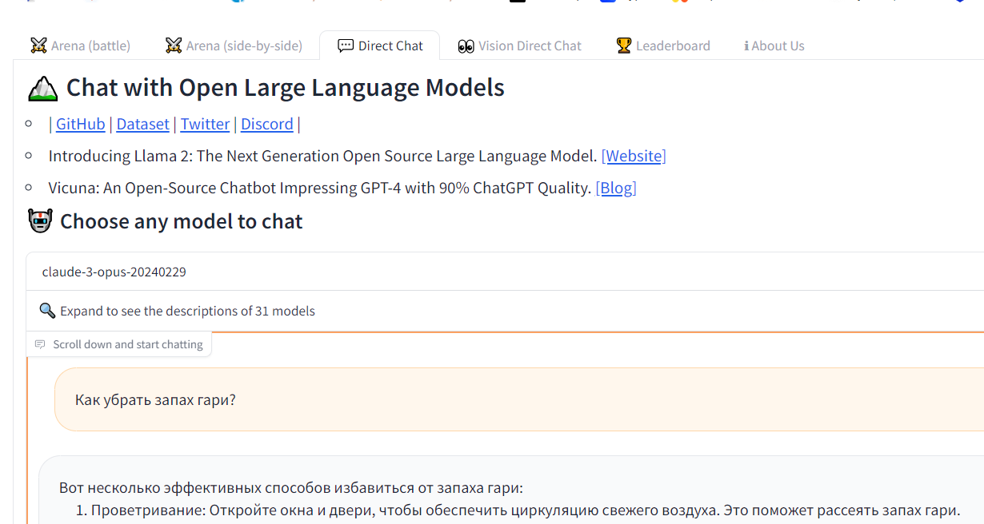The height and width of the screenshot is (524, 984).
Task: Open the Dataset link
Action: pyautogui.click(x=143, y=124)
